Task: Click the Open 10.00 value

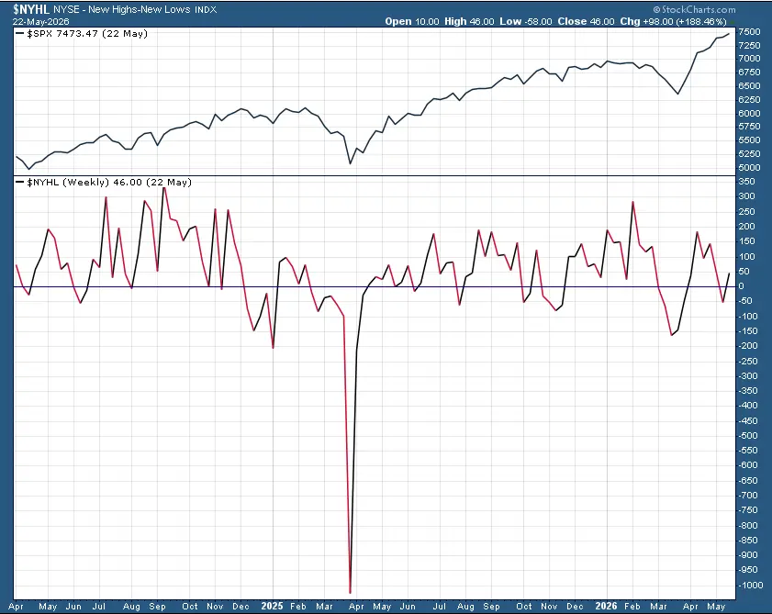Action: coord(411,22)
